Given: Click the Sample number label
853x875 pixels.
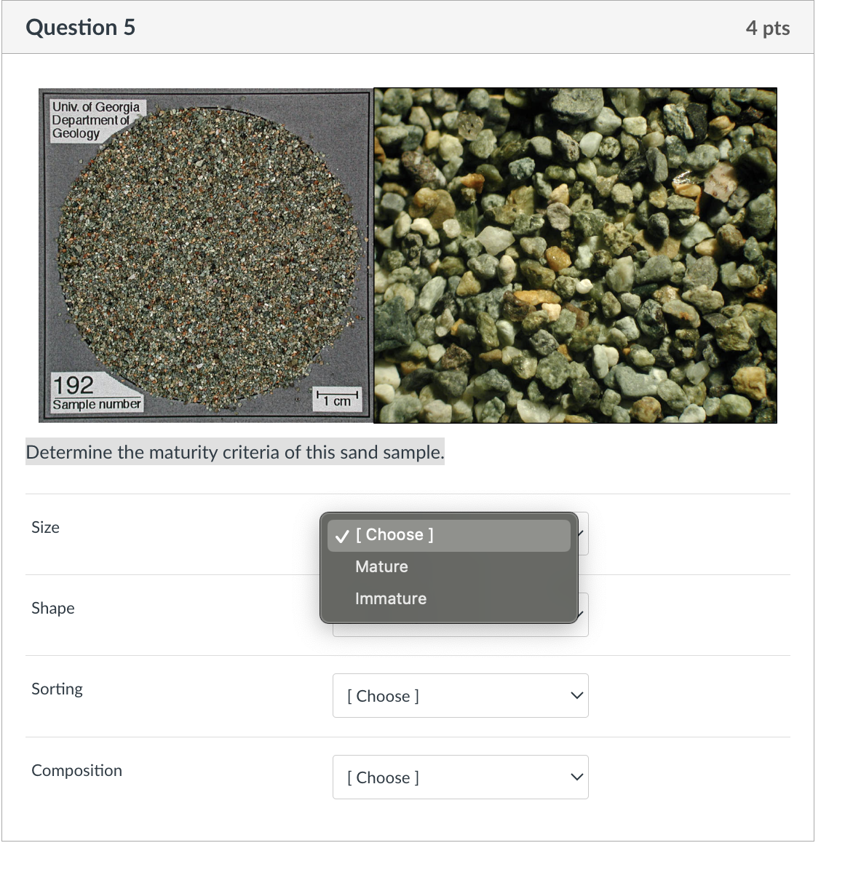Looking at the screenshot, I should [x=95, y=404].
